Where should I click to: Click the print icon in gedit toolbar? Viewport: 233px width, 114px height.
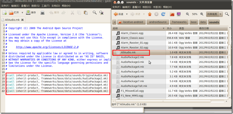pos(43,13)
